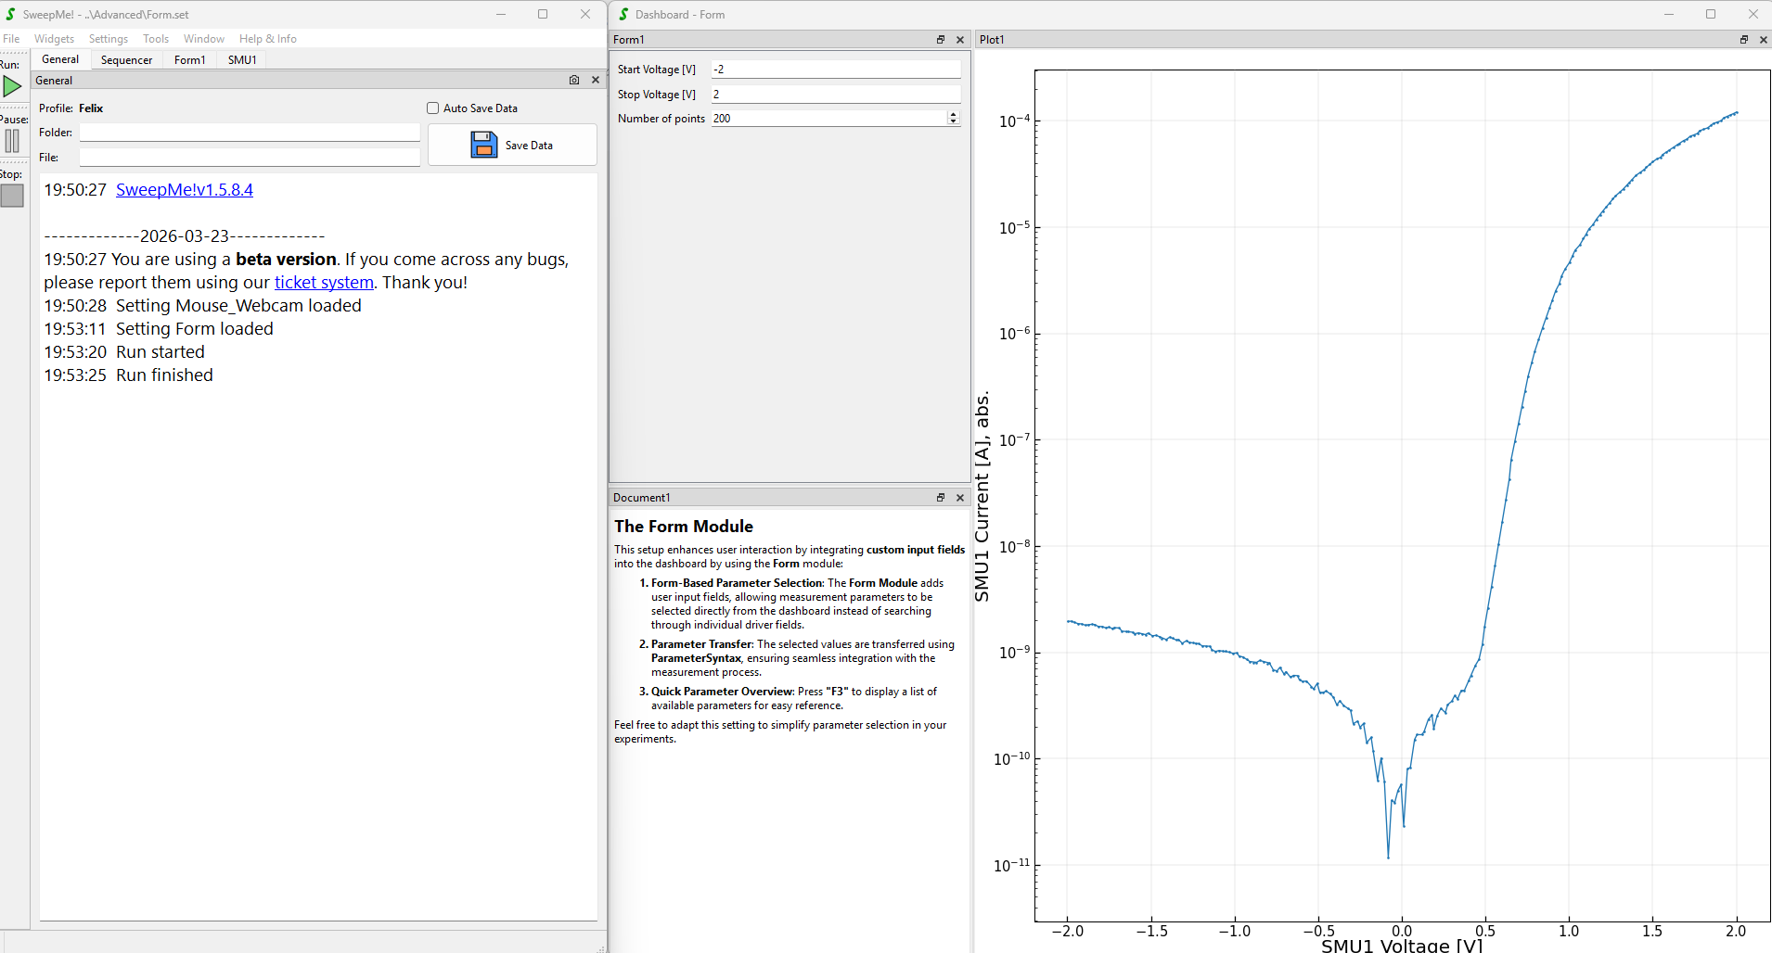Image resolution: width=1772 pixels, height=953 pixels.
Task: Close the General panel
Action: 596,81
